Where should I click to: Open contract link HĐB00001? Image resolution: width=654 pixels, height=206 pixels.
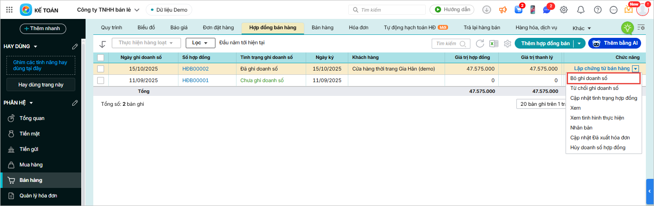click(x=195, y=80)
